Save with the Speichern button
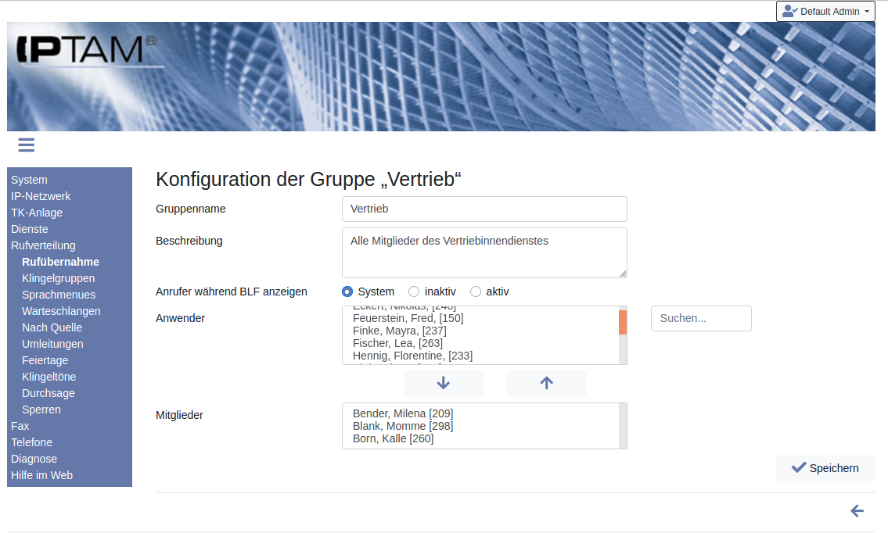Image resolution: width=888 pixels, height=533 pixels. pos(825,468)
